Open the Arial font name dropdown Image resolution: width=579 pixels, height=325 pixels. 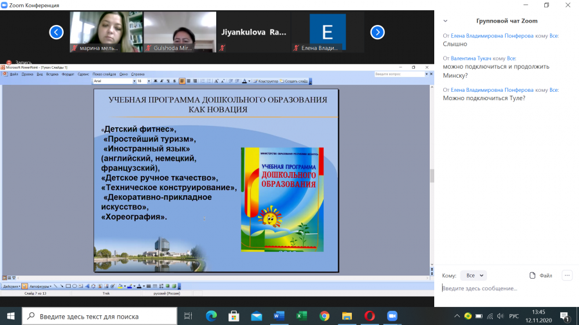pyautogui.click(x=115, y=81)
